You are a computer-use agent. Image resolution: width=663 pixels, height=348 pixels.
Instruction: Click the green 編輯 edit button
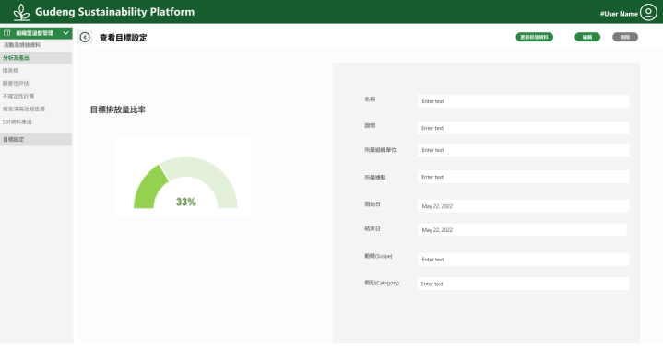point(587,37)
